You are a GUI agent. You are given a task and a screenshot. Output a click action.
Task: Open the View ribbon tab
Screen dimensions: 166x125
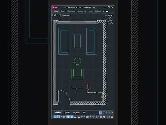[91, 11]
